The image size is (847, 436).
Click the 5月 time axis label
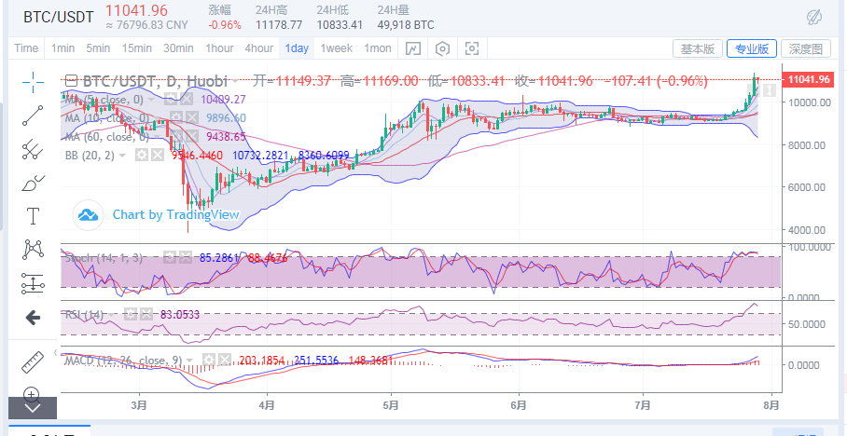[393, 404]
